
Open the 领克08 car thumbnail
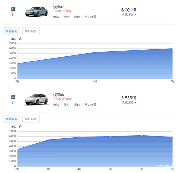click(x=36, y=100)
